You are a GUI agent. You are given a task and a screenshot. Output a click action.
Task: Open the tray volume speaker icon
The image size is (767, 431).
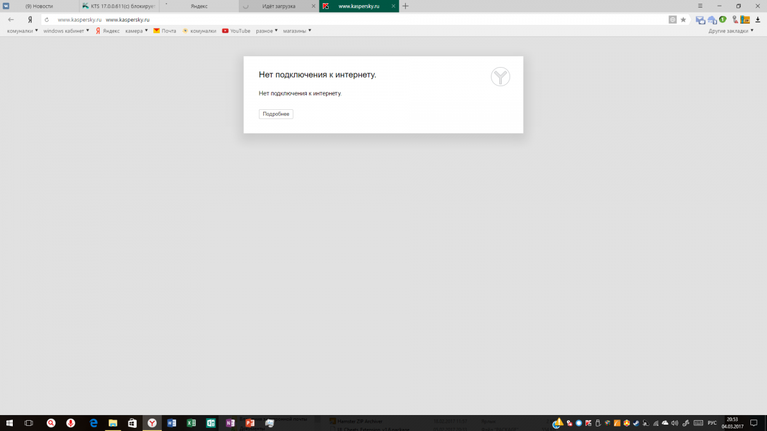(674, 423)
